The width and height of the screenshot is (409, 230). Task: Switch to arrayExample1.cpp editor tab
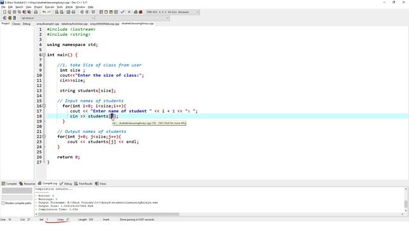48,24
